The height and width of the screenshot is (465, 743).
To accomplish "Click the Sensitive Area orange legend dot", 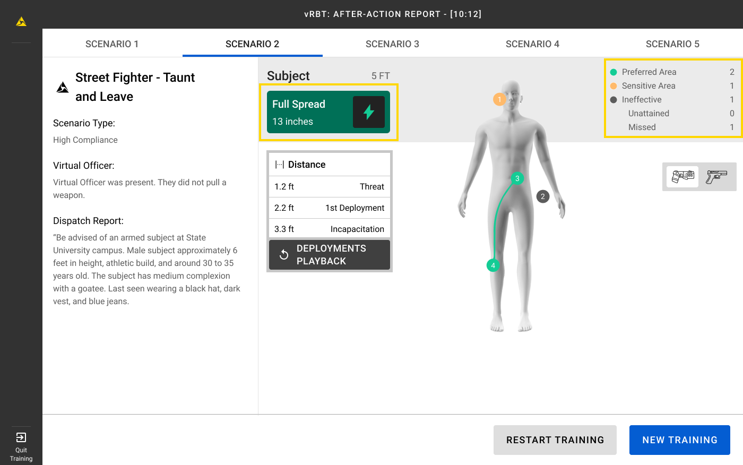I will coord(614,86).
